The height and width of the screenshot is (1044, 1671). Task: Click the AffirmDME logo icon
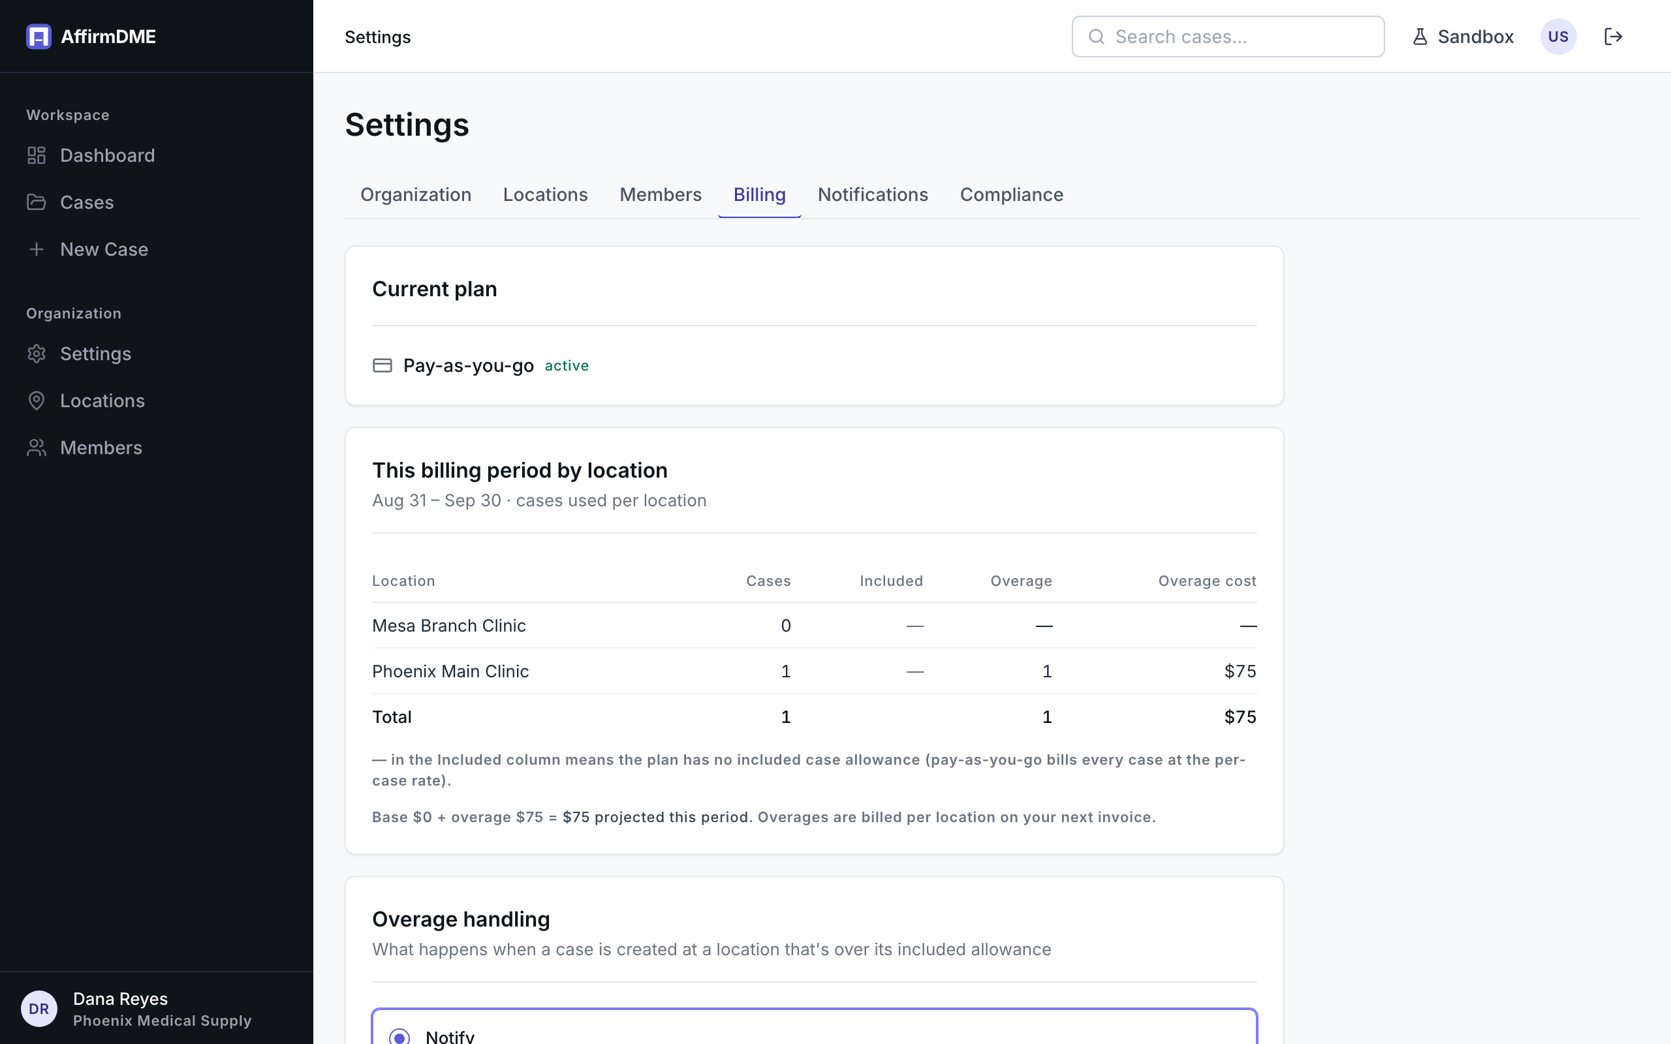tap(39, 37)
